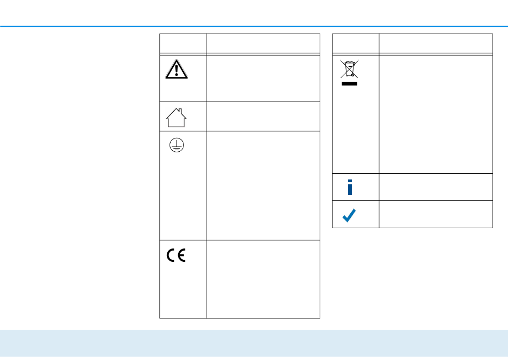The width and height of the screenshot is (508, 357).
Task: Select the house outline indoor-use symbol
Action: [176, 117]
